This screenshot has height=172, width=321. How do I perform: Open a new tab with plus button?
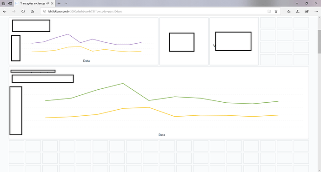coord(59,3)
